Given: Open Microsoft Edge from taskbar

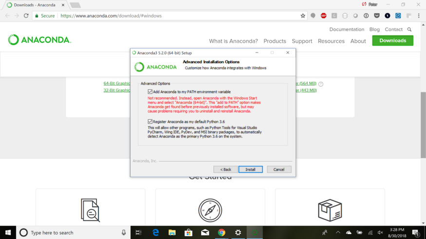Looking at the screenshot, I should (x=155, y=233).
